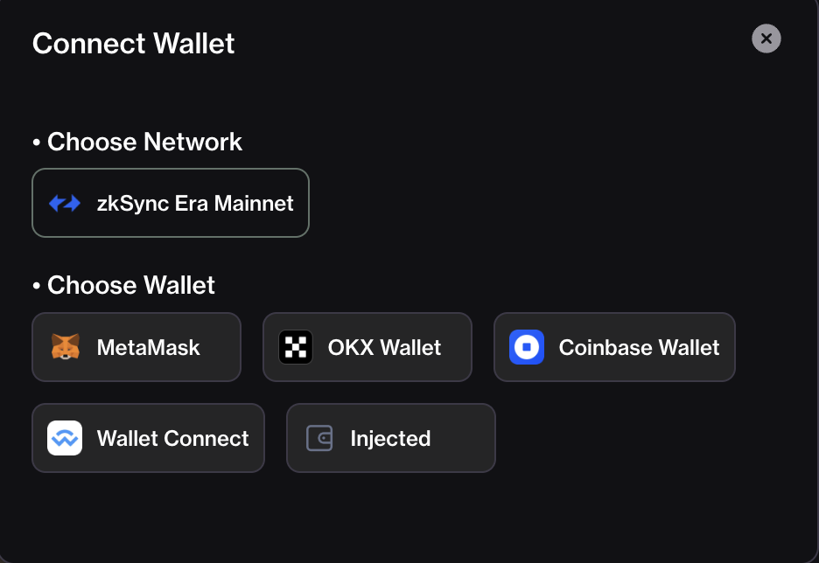Choose the MetaMask wallet label
This screenshot has width=819, height=563.
click(149, 348)
